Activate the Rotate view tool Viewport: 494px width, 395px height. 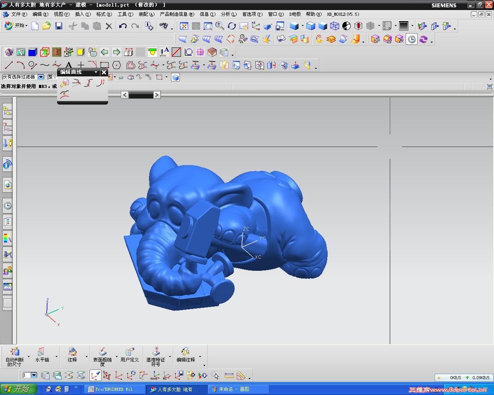point(232,26)
